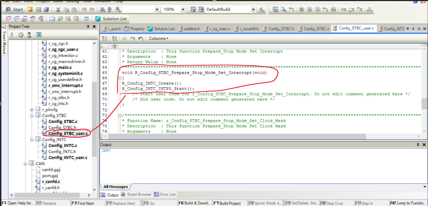The width and height of the screenshot is (428, 206).
Task: Click the clock sort icon in Project Tree
Action: pyautogui.click(x=21, y=35)
